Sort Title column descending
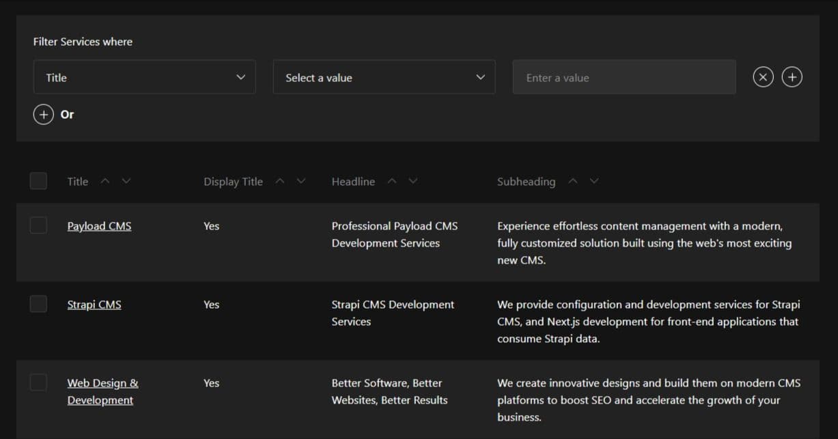 tap(126, 181)
